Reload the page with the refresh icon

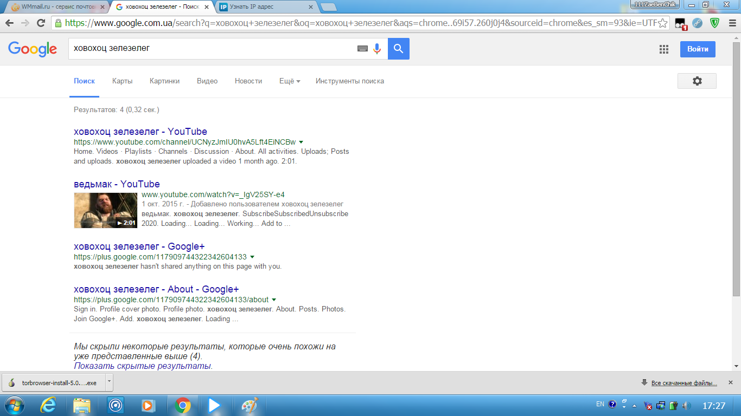click(41, 23)
